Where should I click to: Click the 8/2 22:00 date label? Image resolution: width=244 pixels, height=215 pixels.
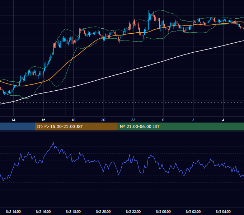click(x=133, y=211)
